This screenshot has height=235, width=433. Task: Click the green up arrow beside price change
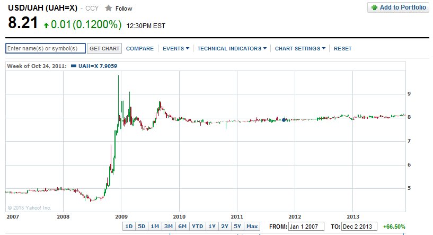pos(47,25)
